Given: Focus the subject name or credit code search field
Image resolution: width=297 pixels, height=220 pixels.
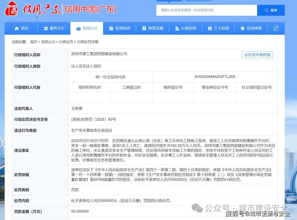Looking at the screenshot, I should 207,10.
